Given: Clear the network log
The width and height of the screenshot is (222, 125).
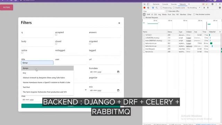Looking at the screenshot, I should (x=148, y=8).
